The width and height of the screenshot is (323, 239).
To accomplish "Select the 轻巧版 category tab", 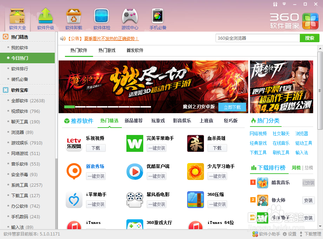I will click(231, 121).
